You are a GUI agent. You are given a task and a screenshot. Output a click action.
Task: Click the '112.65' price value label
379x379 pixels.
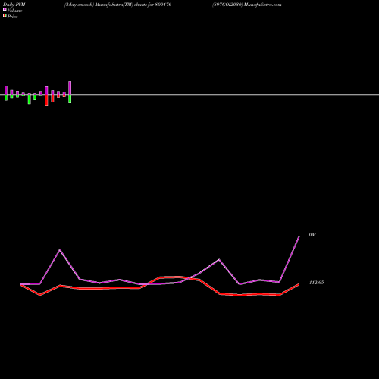click(x=317, y=283)
